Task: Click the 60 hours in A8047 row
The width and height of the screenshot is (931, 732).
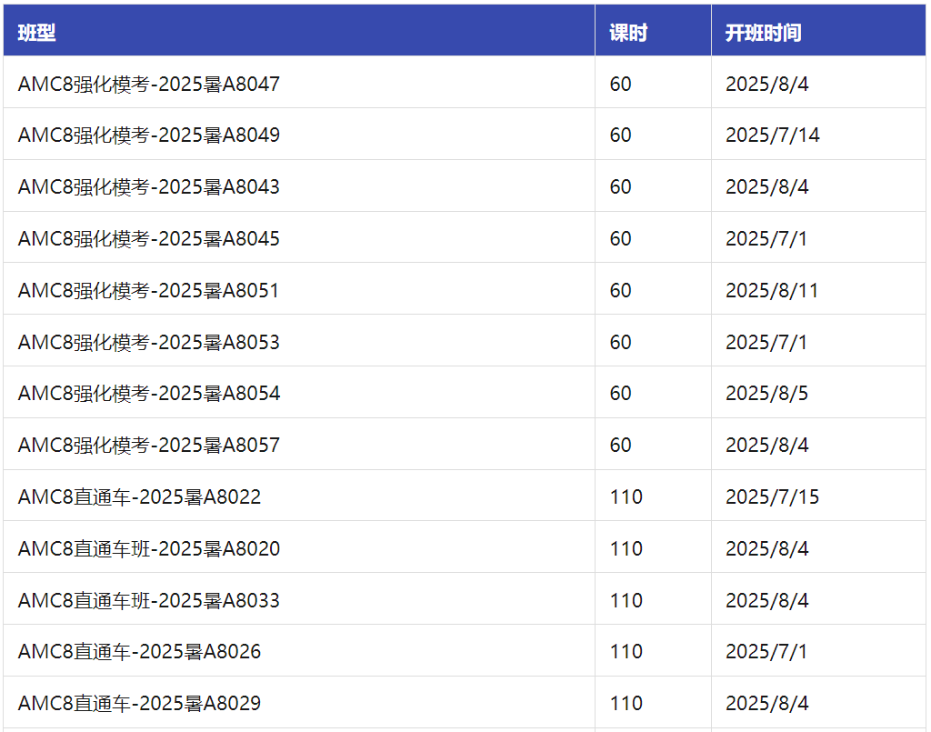Action: click(x=620, y=84)
